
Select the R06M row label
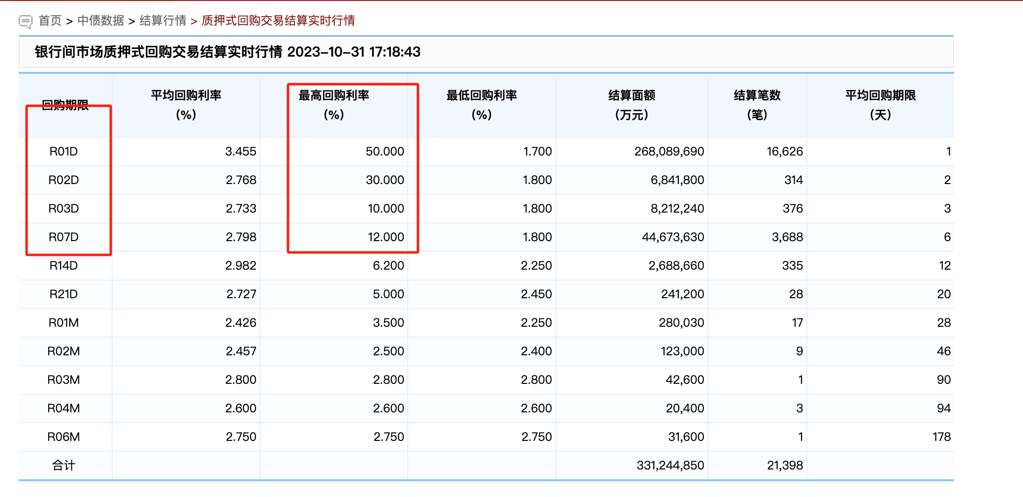tap(64, 437)
